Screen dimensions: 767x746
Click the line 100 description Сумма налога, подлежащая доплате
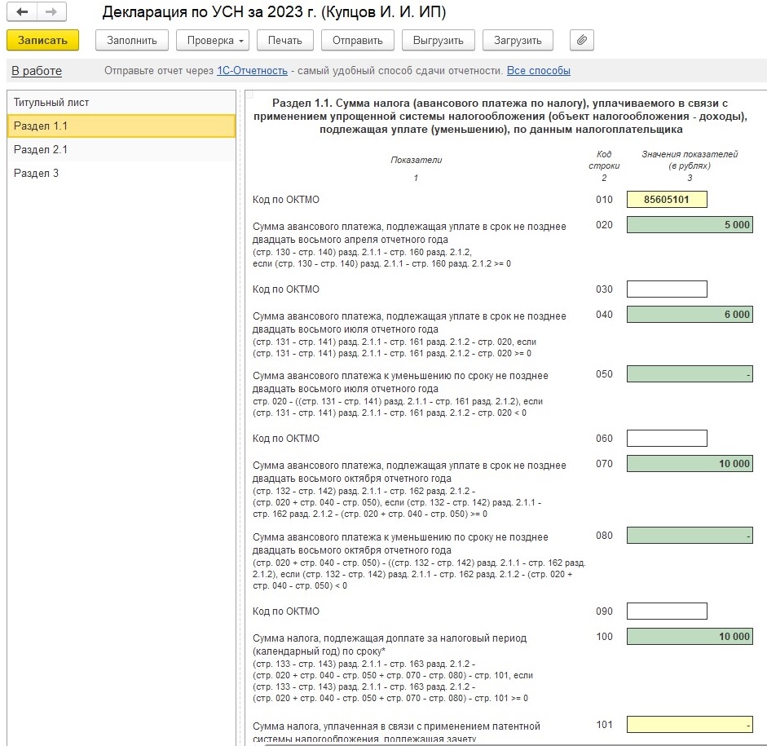(x=390, y=644)
